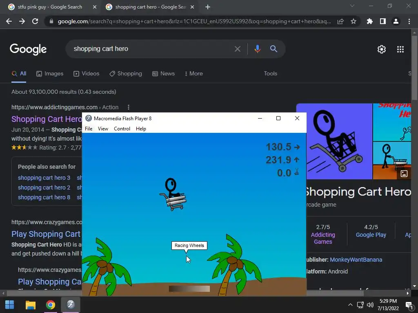
Task: Open a new tab with the plus button
Action: coord(208,7)
